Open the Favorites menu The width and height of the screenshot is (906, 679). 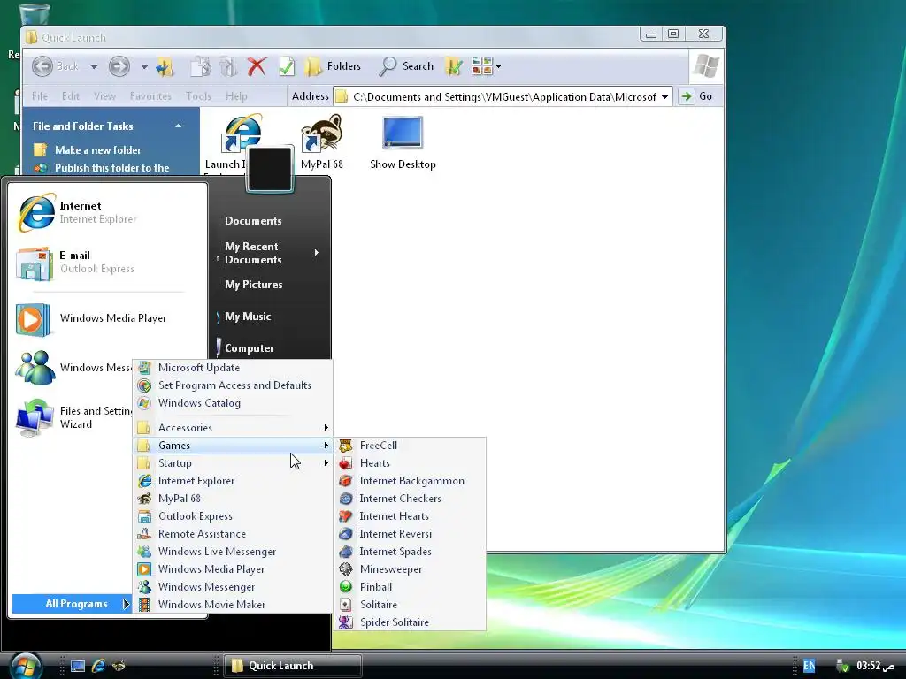coord(150,96)
